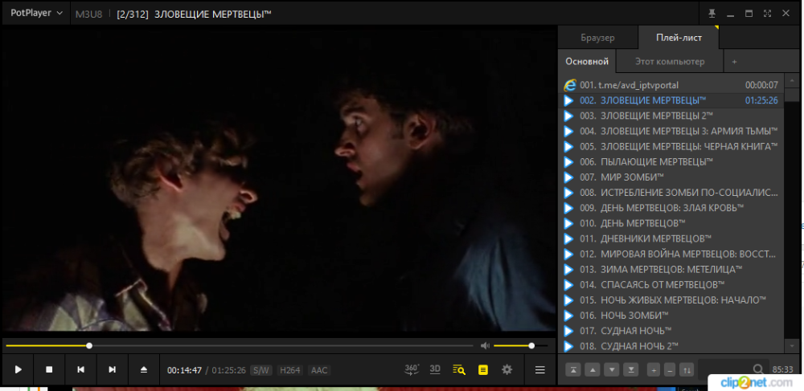This screenshot has height=391, width=804.
Task: Click the duration 01:25:26 of item 002
Action: (761, 100)
